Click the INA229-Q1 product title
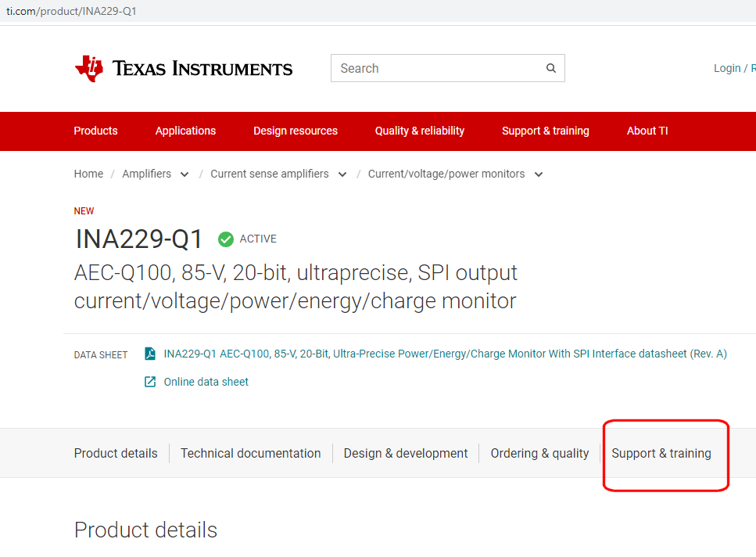The width and height of the screenshot is (756, 557). tap(139, 239)
